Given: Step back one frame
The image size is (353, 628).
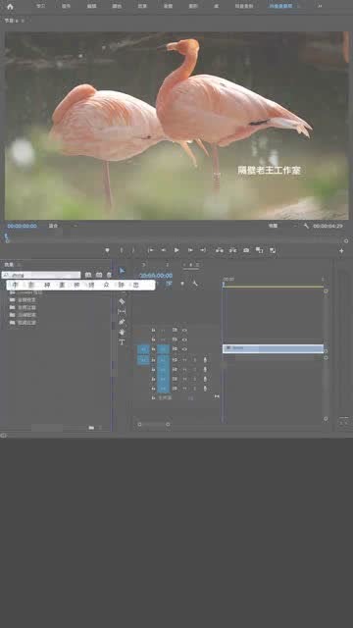Looking at the screenshot, I should (164, 250).
